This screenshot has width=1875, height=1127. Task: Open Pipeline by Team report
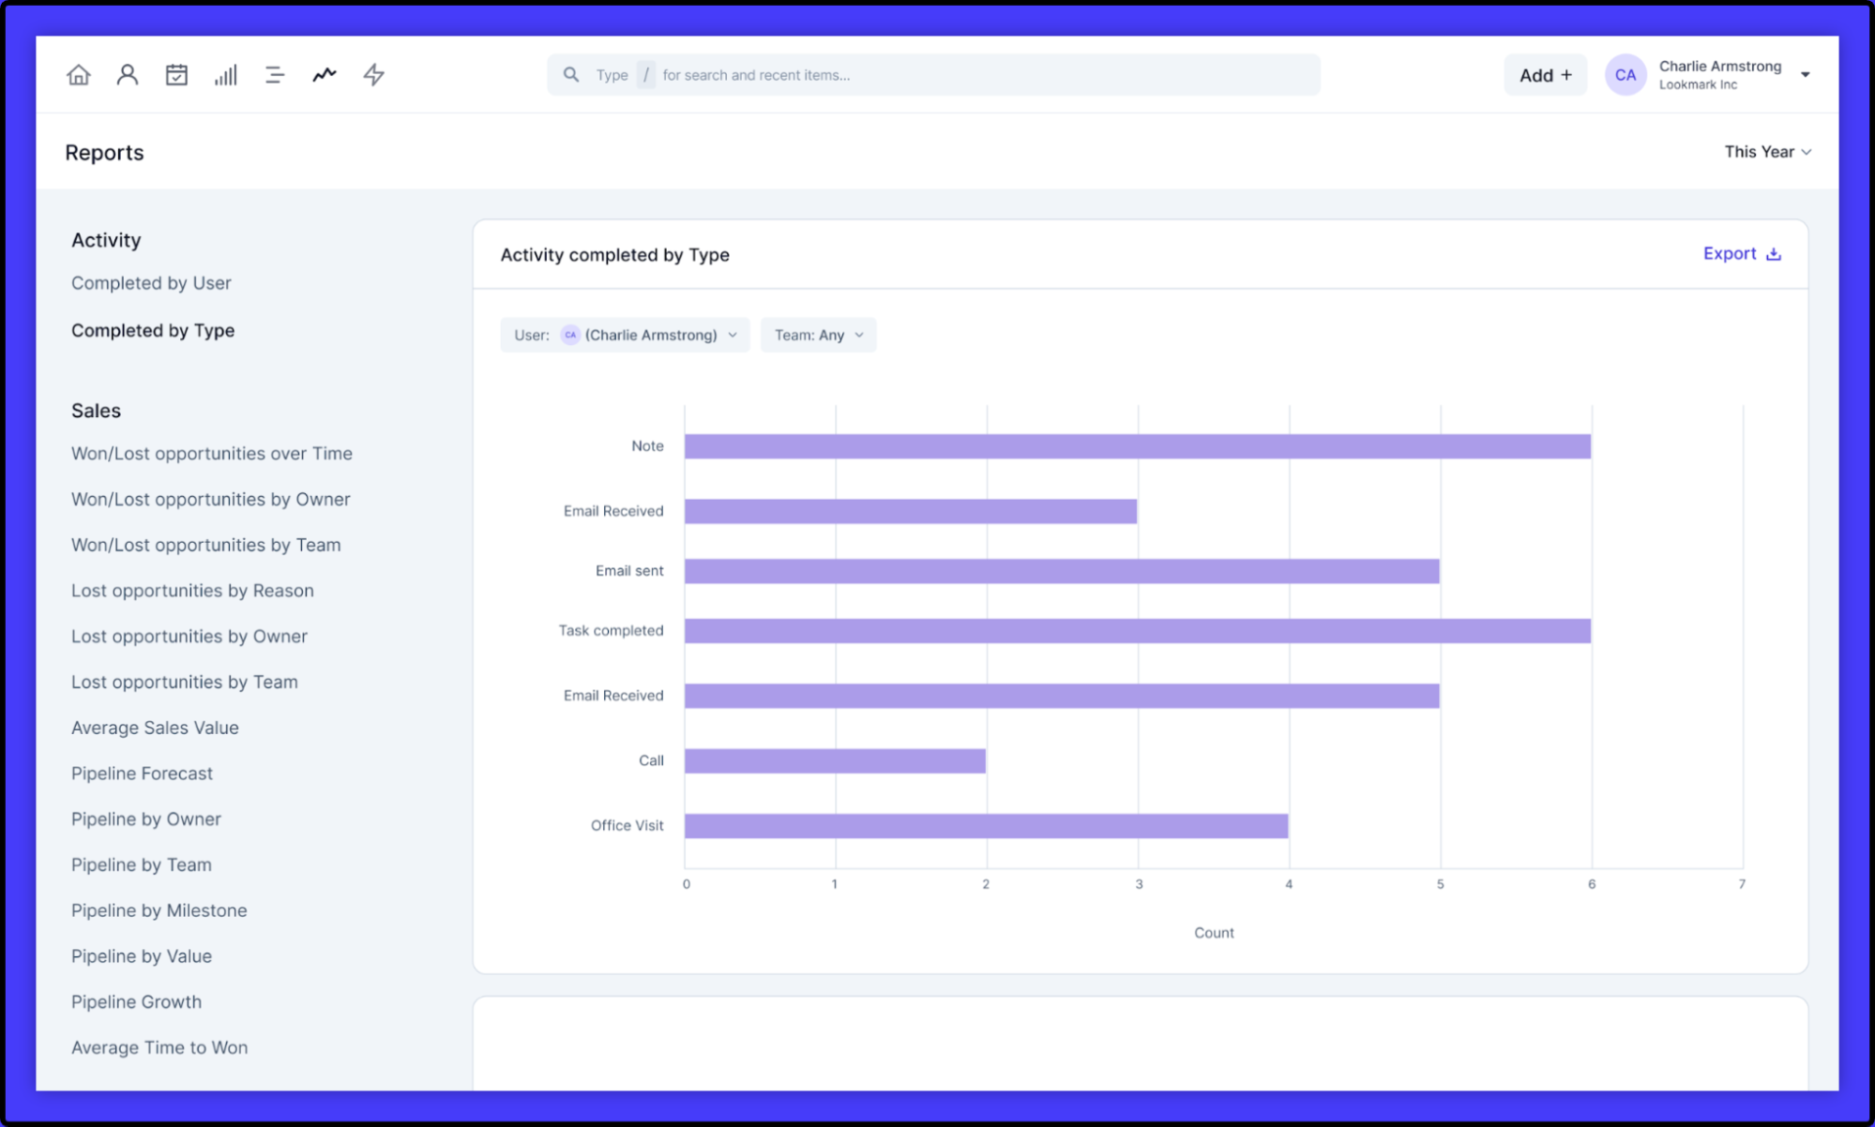pyautogui.click(x=142, y=865)
